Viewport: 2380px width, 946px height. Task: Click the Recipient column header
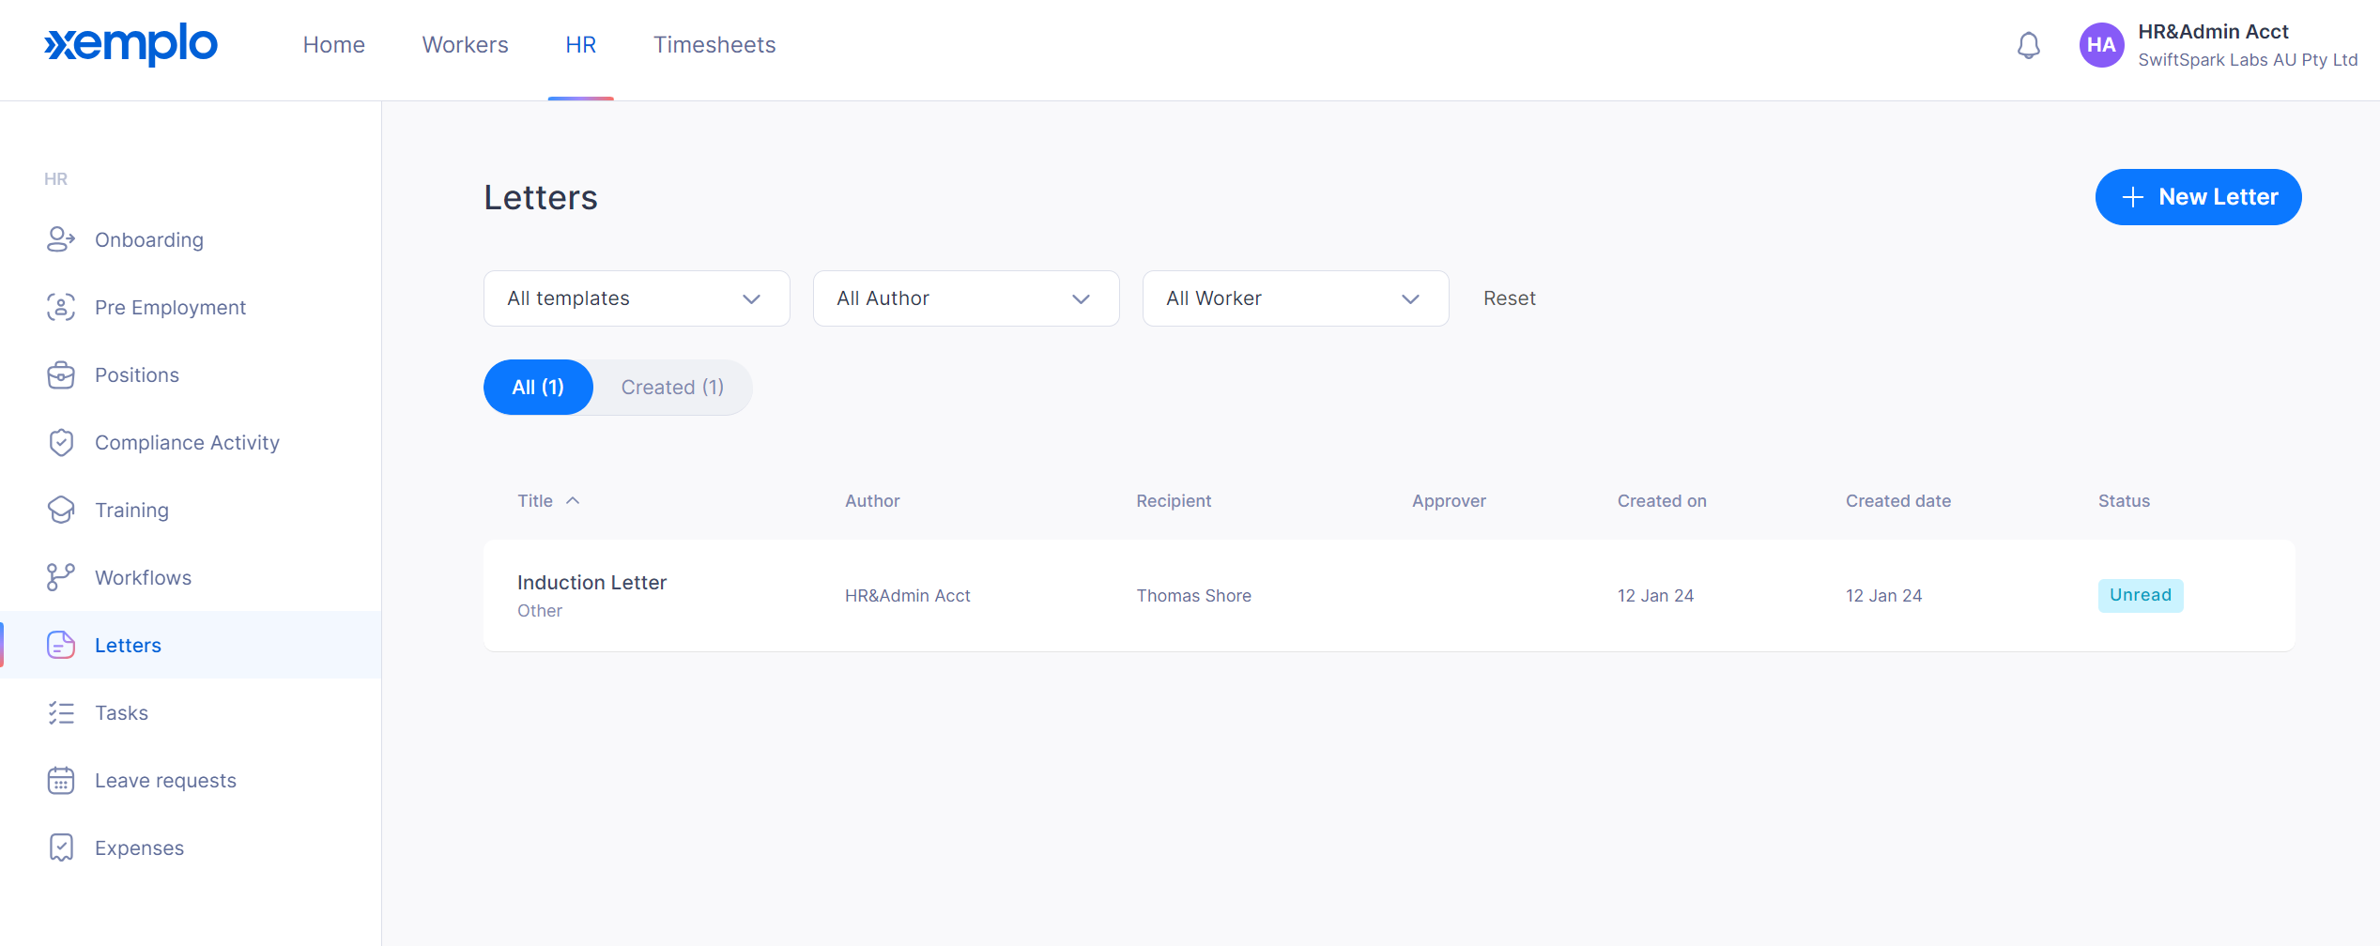[x=1174, y=501]
